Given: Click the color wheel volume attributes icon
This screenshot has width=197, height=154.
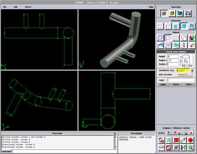Looking at the screenshot, I should (x=192, y=38).
